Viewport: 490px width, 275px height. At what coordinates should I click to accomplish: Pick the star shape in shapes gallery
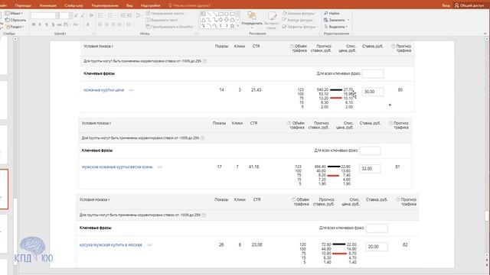(232, 26)
